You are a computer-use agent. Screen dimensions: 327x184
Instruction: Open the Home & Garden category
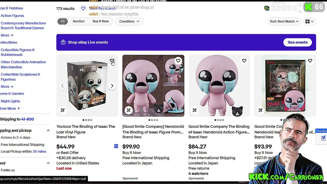[x=12, y=94]
